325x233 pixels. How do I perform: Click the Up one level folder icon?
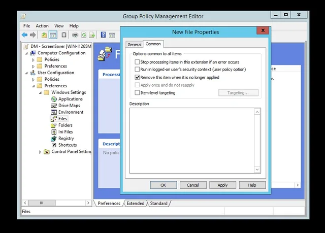pyautogui.click(x=44, y=35)
